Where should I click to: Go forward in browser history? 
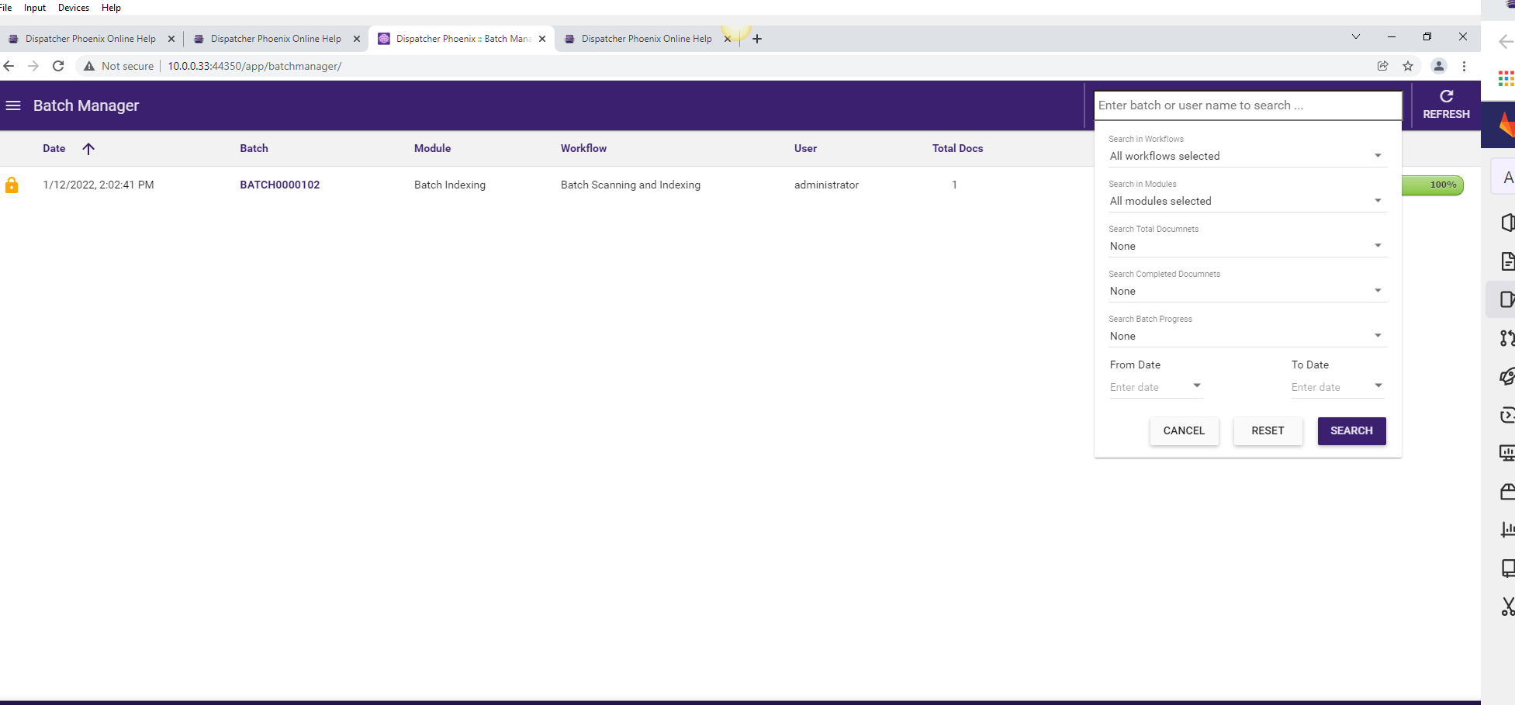pos(33,66)
